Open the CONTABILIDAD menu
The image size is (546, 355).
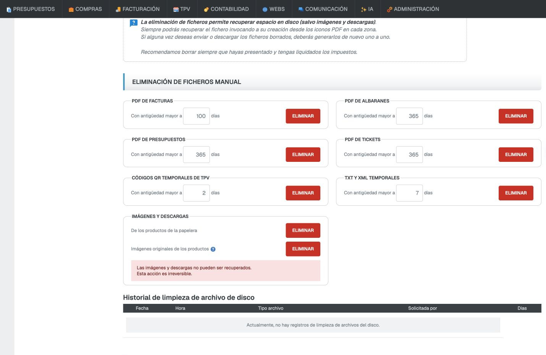(226, 9)
